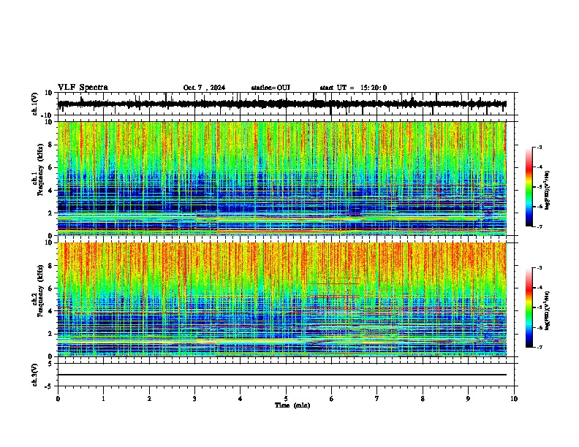Screen dimensions: 579x447
Task: Click the ch.1 colorbar "log(PSD)" label
Action: pos(548,190)
